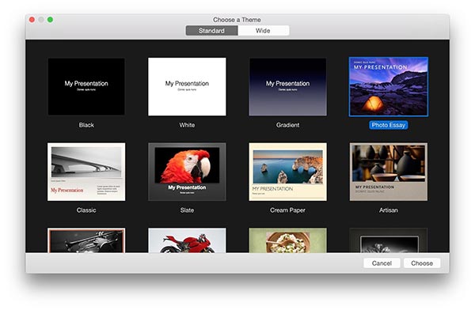Screen dimensions: 475x310
Task: Pick the Artisan theme thumbnail
Action: coord(389,172)
